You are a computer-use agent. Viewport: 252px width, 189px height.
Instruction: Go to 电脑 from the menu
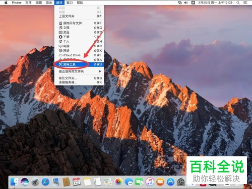click(x=79, y=46)
